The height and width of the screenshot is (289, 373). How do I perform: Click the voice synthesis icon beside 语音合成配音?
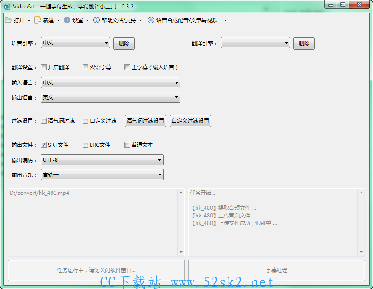[x=151, y=20]
